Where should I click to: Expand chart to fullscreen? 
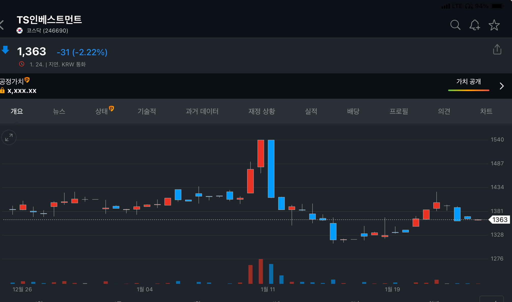9,137
